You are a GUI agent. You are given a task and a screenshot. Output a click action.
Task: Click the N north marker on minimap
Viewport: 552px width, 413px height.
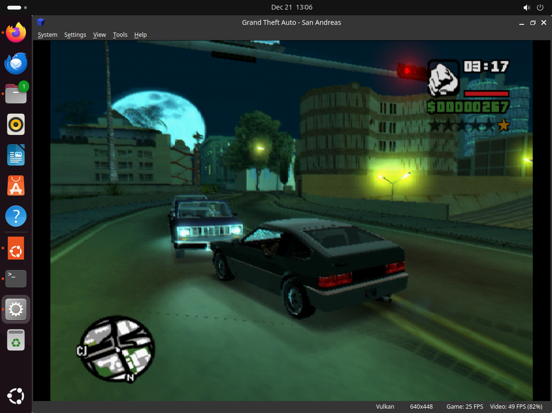[130, 378]
